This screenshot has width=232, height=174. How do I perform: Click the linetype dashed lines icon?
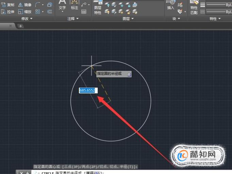point(202,12)
